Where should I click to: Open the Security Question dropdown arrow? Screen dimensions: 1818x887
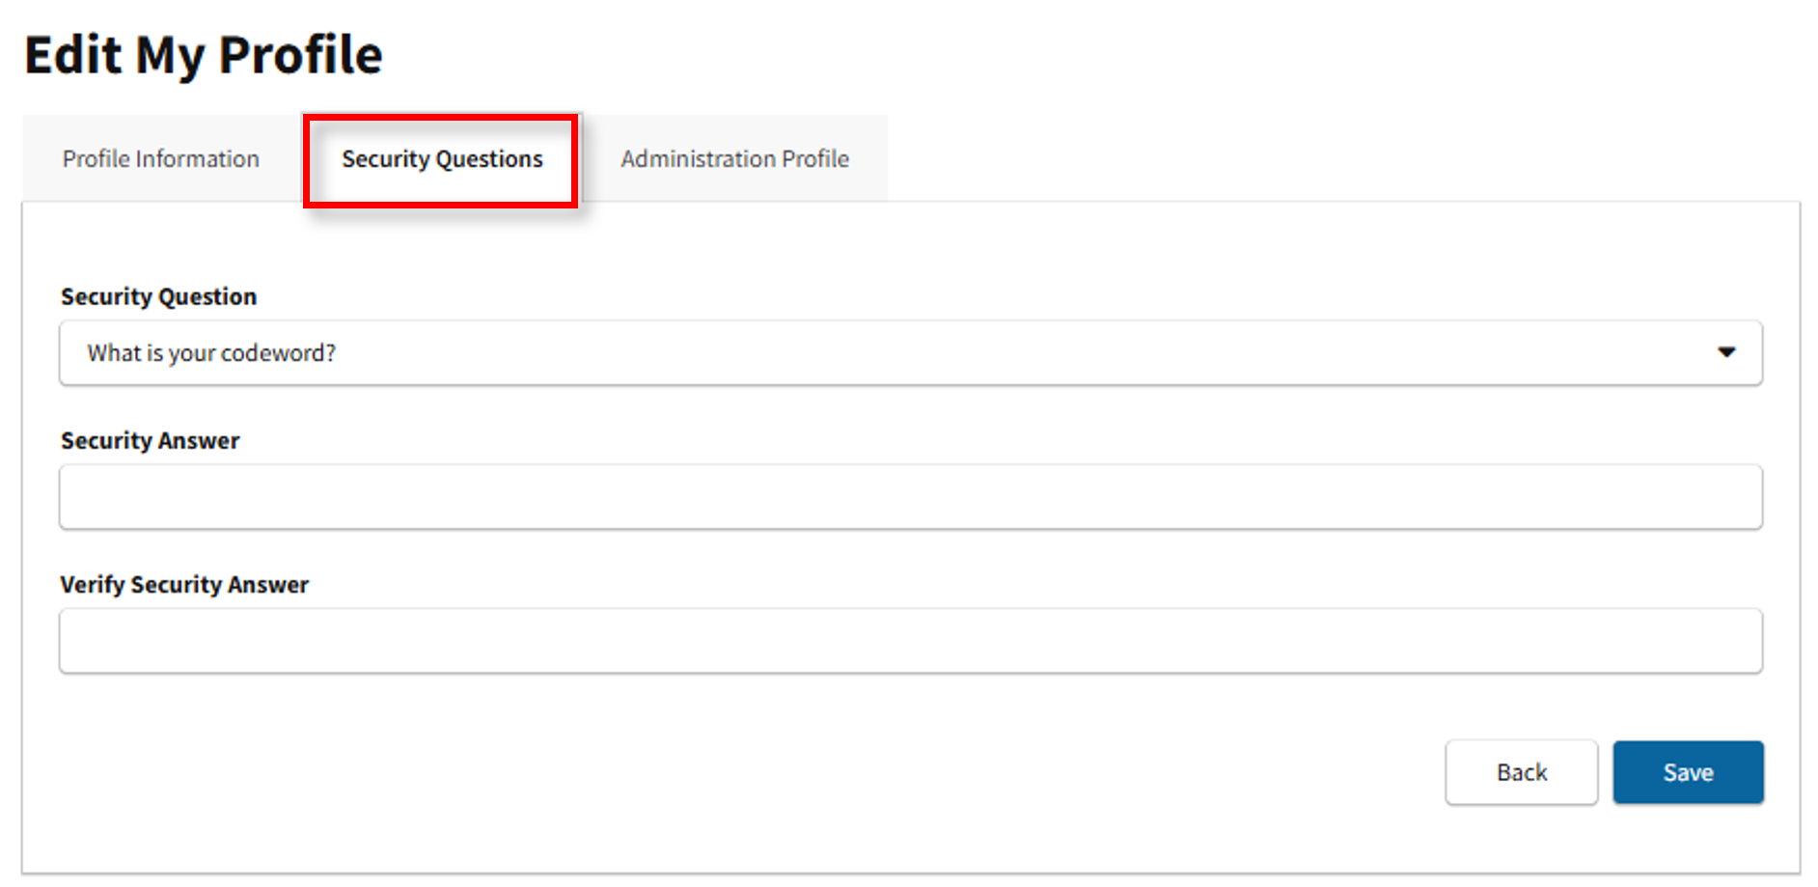click(x=1725, y=352)
